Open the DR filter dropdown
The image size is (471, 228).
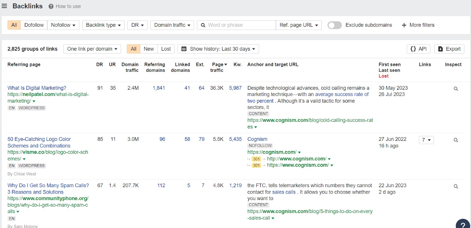click(137, 25)
